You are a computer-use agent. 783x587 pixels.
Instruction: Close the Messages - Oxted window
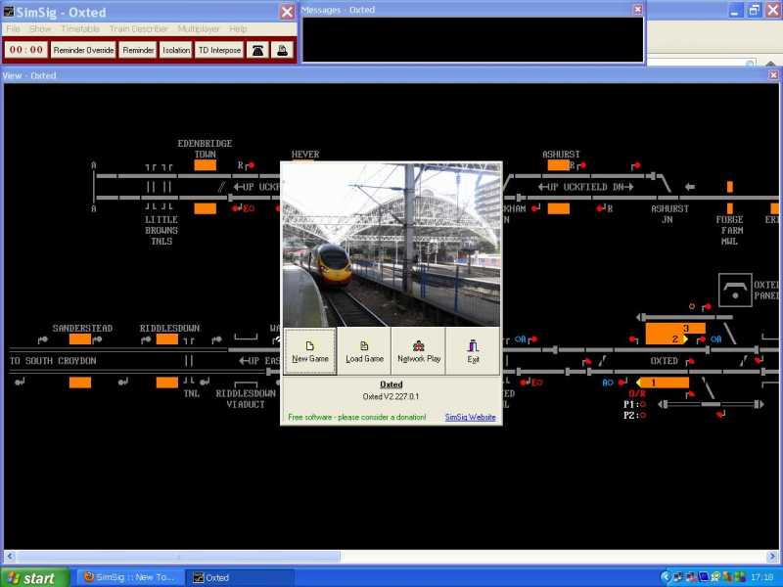coord(638,10)
